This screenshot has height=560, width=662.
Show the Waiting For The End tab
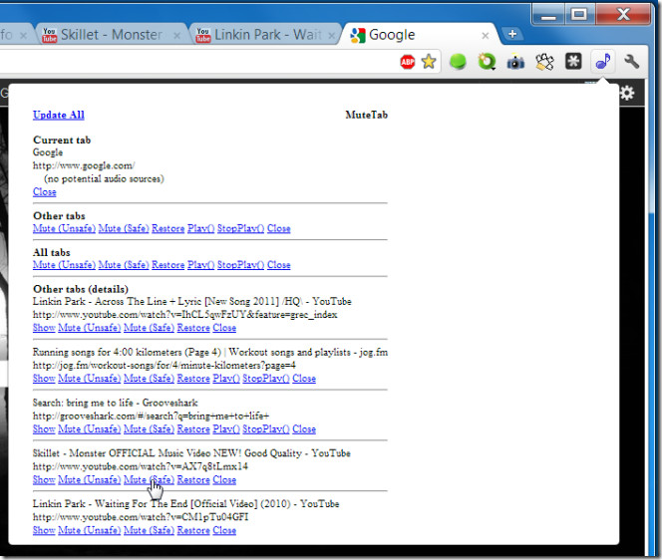pyautogui.click(x=44, y=530)
